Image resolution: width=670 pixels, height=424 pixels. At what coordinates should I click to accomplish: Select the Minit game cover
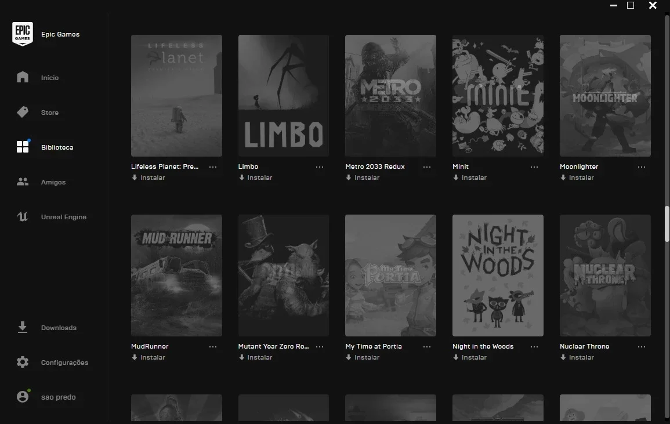[x=498, y=95]
